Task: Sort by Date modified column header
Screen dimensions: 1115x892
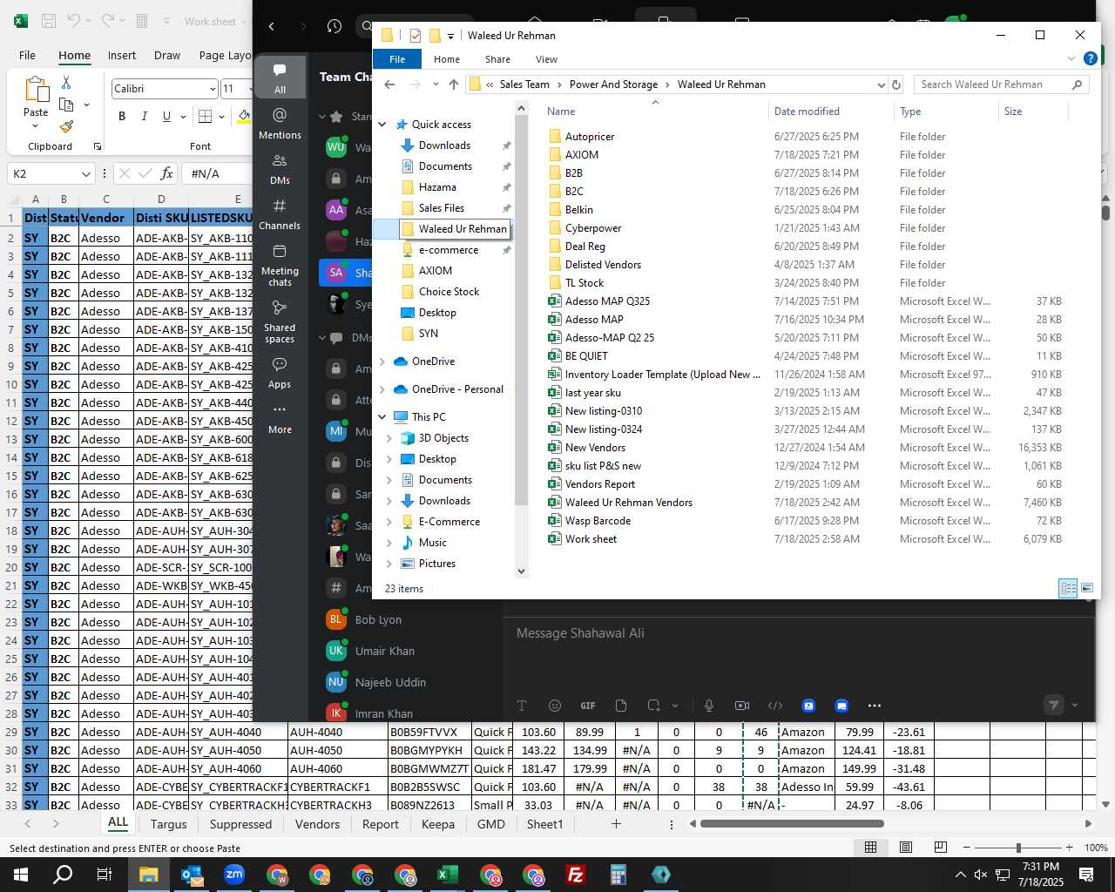Action: tap(807, 111)
